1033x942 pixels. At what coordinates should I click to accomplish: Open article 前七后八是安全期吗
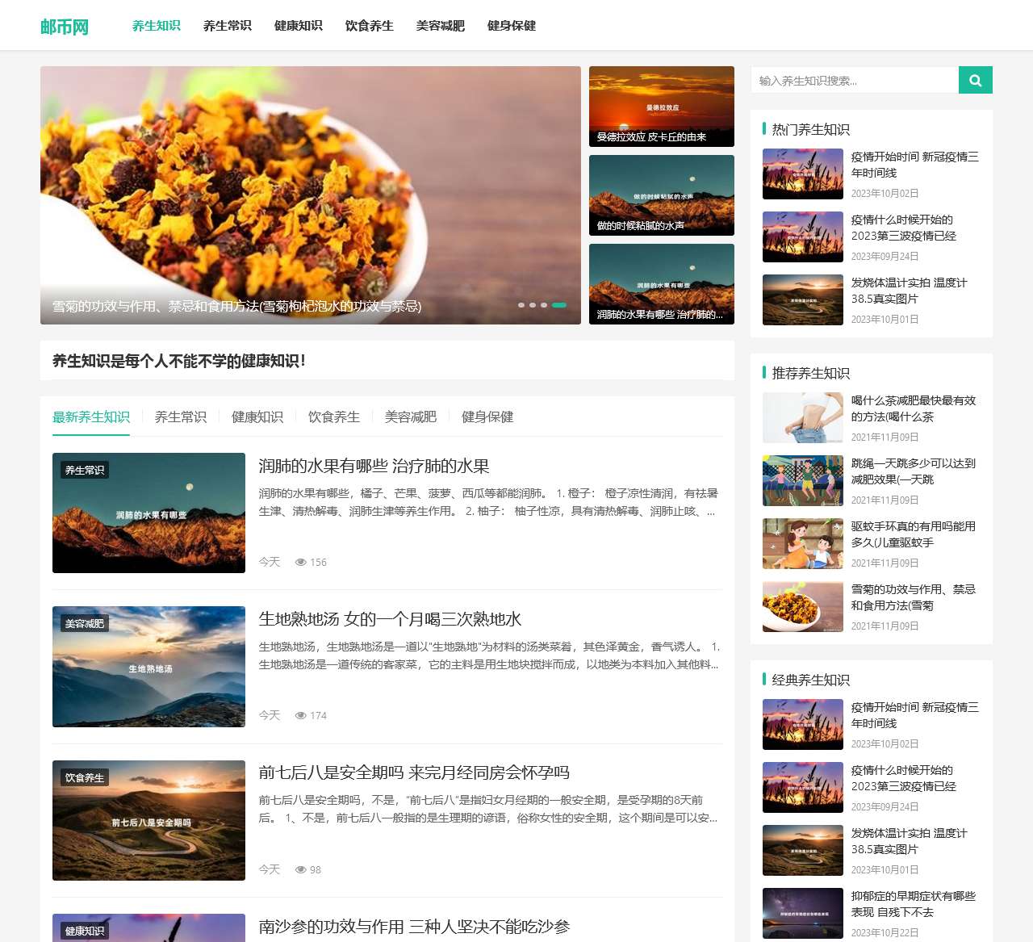coord(413,772)
